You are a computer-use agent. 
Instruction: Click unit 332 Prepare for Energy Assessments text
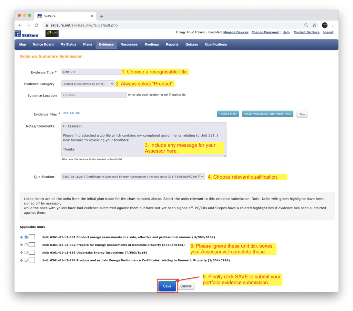coord(113,245)
